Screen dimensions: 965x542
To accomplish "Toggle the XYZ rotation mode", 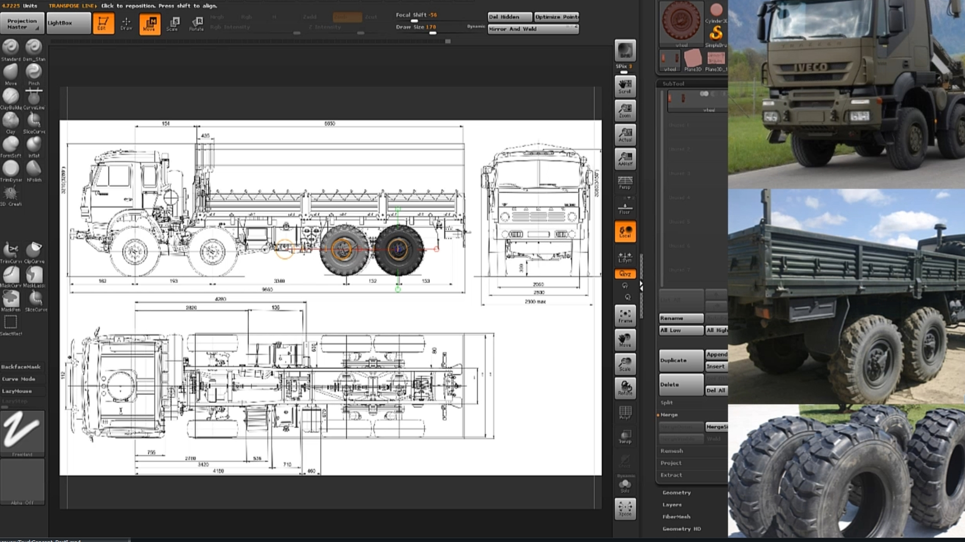I will click(x=625, y=274).
